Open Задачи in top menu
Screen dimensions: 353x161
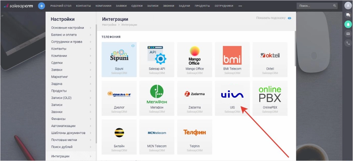tap(185, 6)
